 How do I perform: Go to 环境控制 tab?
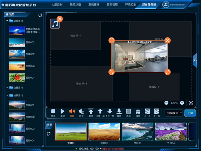coord(130,5)
